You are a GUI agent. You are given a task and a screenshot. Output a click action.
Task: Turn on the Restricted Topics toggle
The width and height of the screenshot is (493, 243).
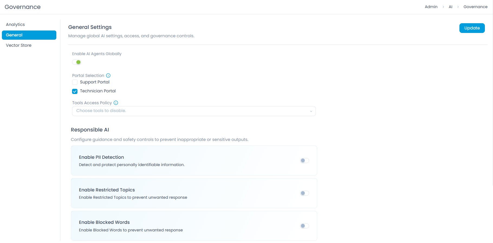304,193
